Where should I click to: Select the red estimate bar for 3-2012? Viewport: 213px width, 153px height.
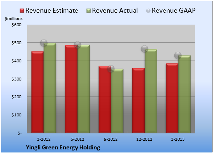point(38,92)
